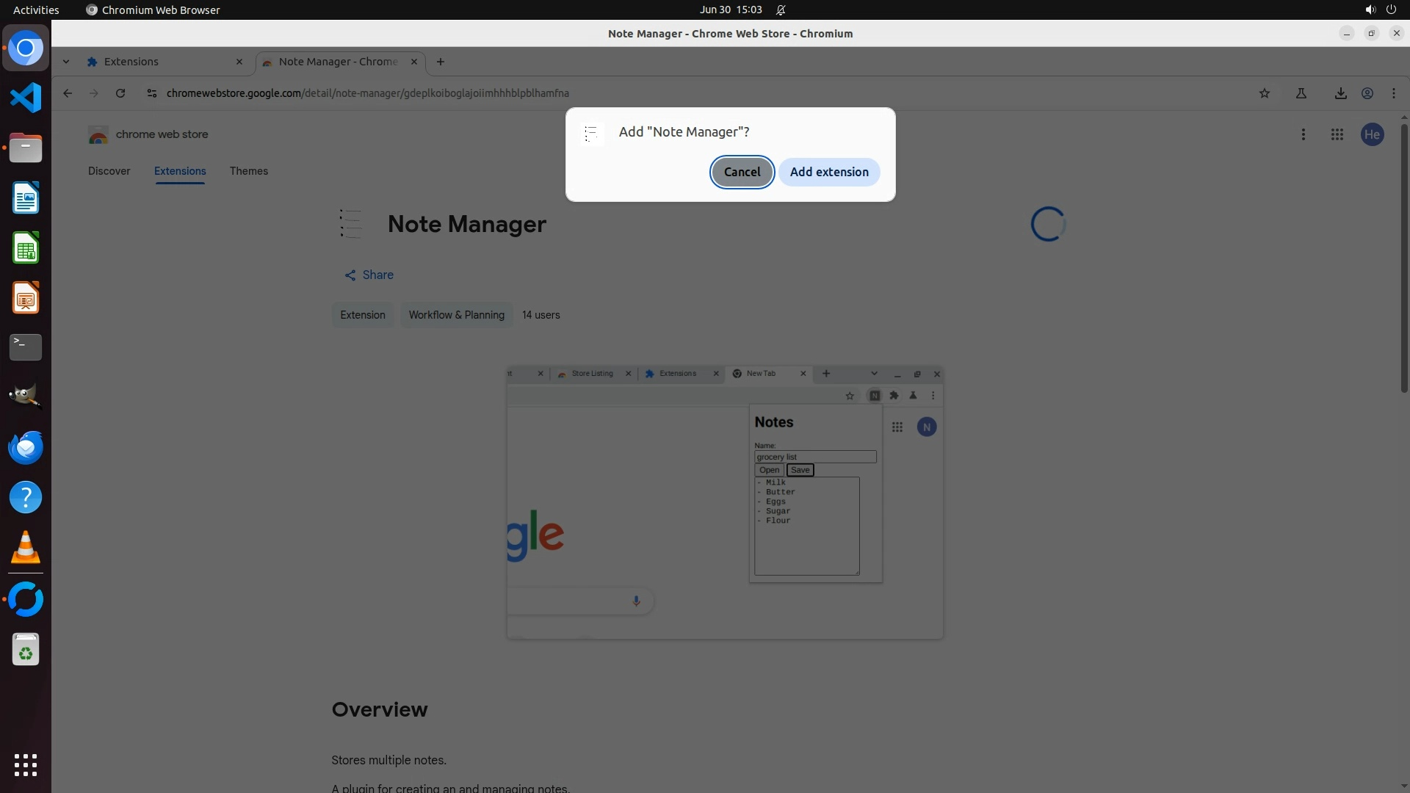Confirm with Add extension button

(828, 172)
